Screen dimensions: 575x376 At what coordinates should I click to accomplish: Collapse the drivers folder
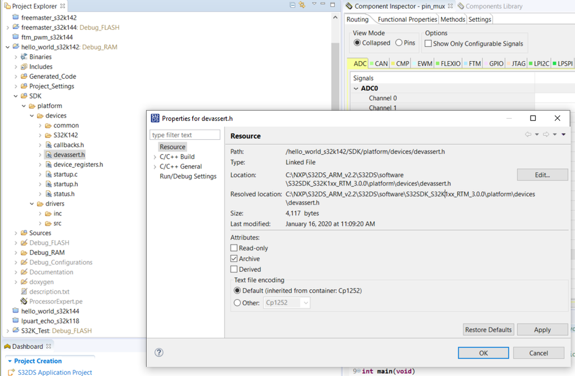click(x=32, y=204)
